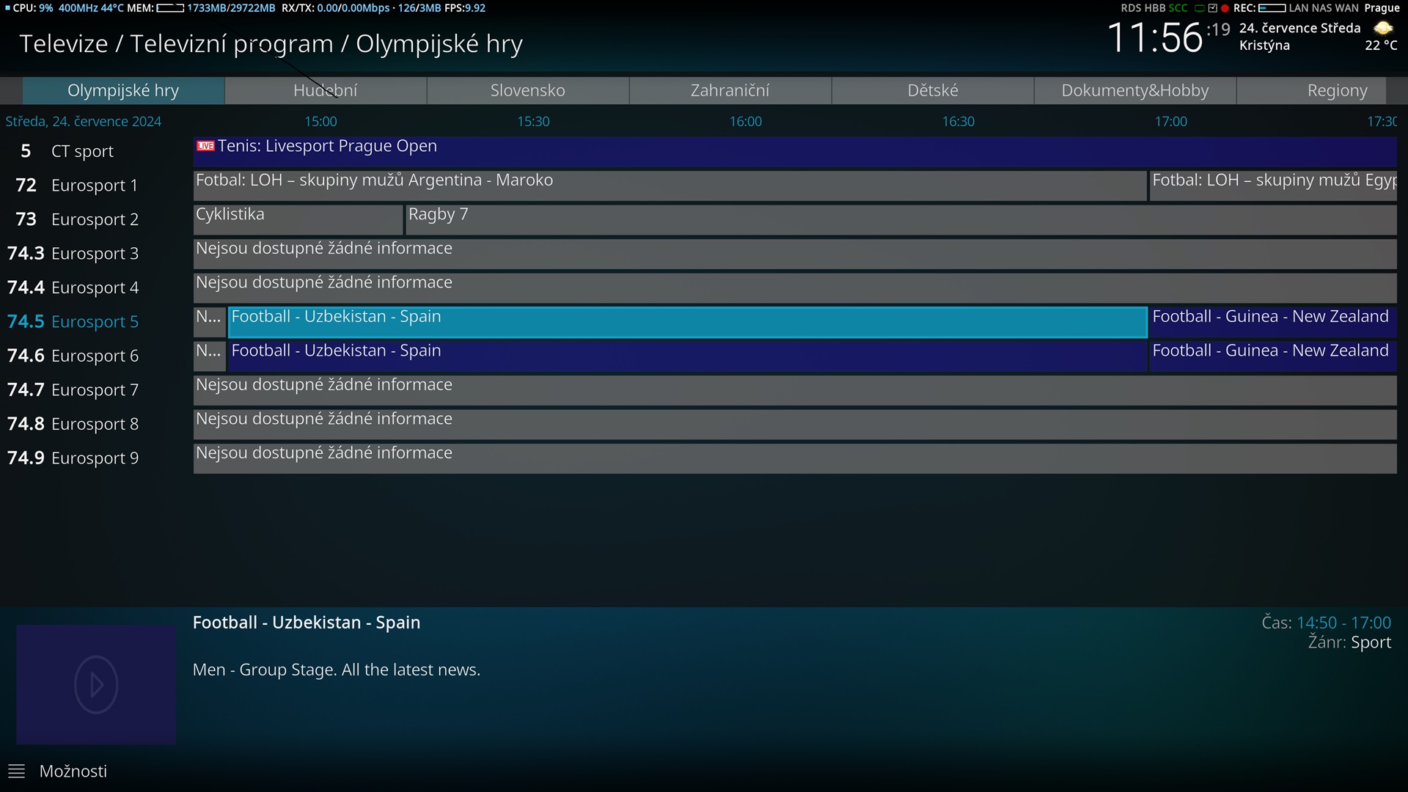Viewport: 1408px width, 792px height.
Task: Click the weather cloud-sun icon
Action: click(1383, 29)
